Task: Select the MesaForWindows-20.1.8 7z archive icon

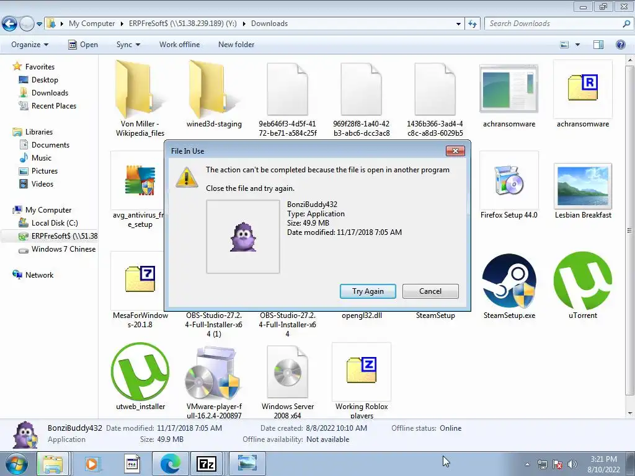Action: [x=140, y=279]
